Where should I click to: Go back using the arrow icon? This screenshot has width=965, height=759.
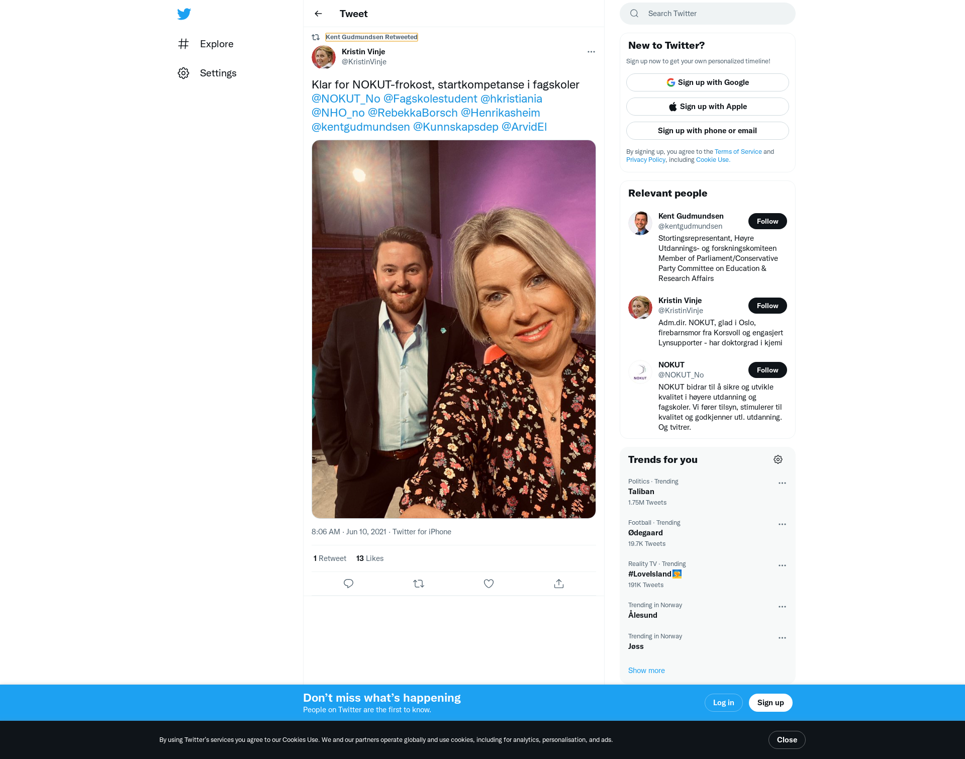pos(318,14)
